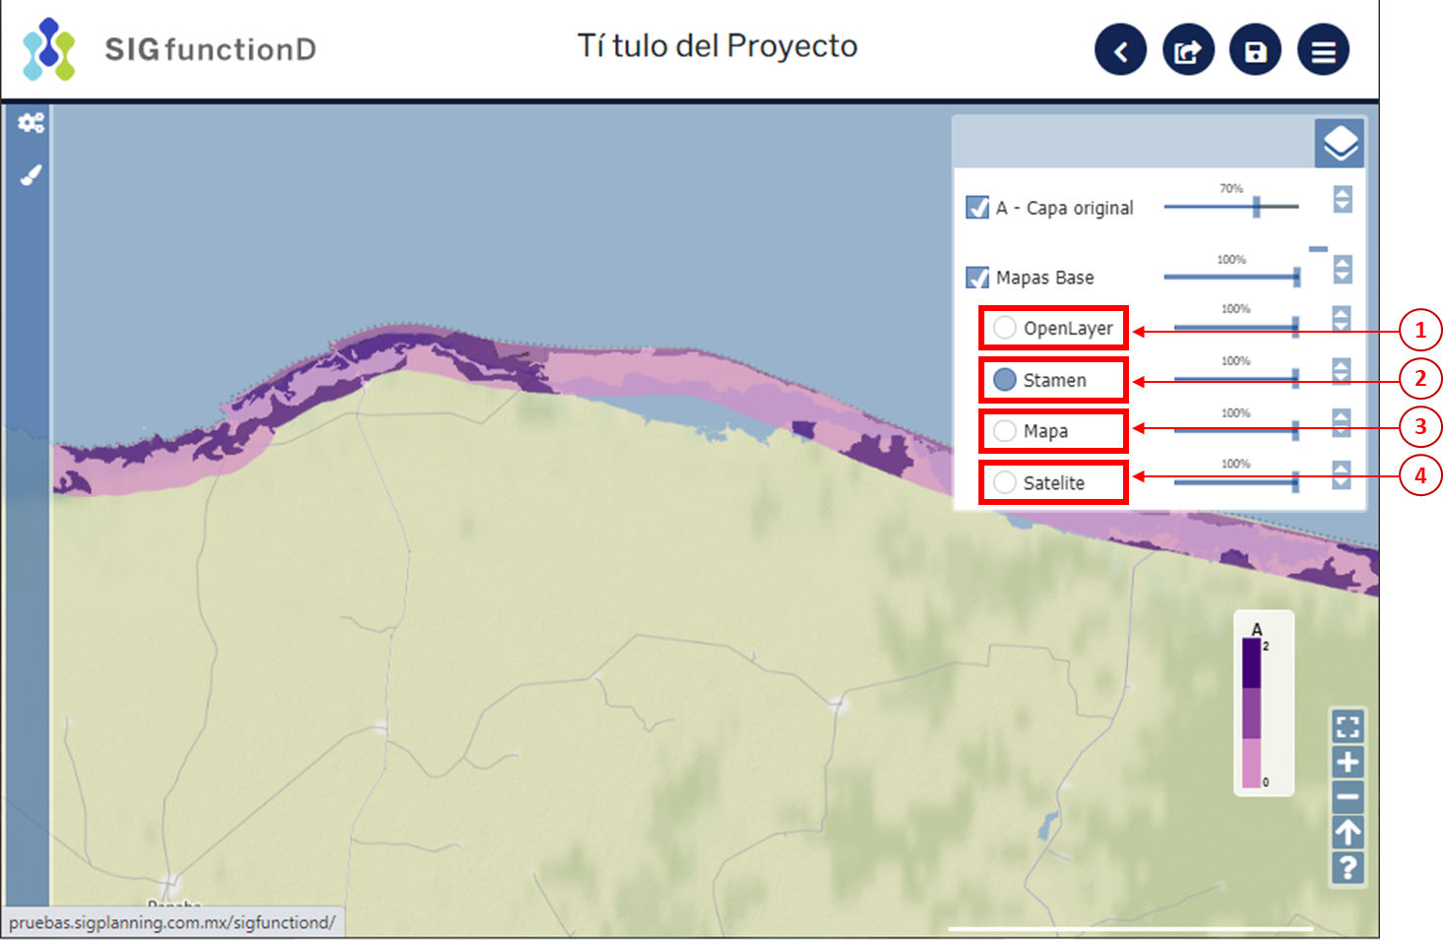Viewport: 1443px width, 940px height.
Task: Switch map to fullscreen view
Action: coord(1348,727)
